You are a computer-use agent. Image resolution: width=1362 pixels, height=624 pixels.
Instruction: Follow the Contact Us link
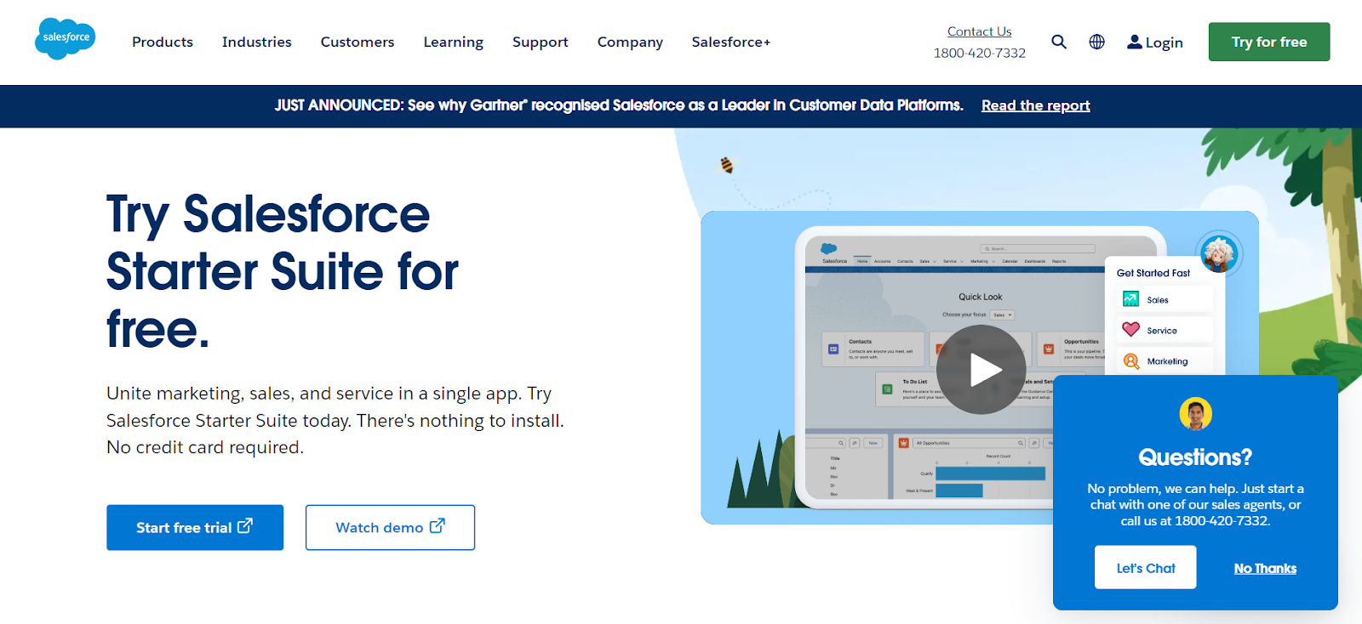pos(980,31)
